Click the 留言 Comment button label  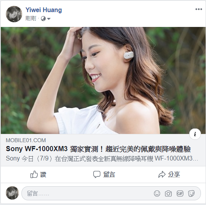coord(109,175)
